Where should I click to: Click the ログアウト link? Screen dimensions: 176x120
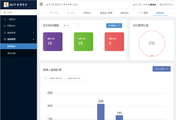(166, 5)
